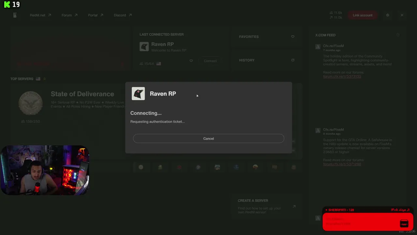
Task: Open the Portal link in top bar
Action: (95, 15)
